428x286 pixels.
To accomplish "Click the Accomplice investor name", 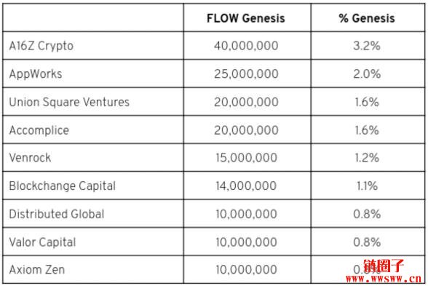I will coord(39,130).
